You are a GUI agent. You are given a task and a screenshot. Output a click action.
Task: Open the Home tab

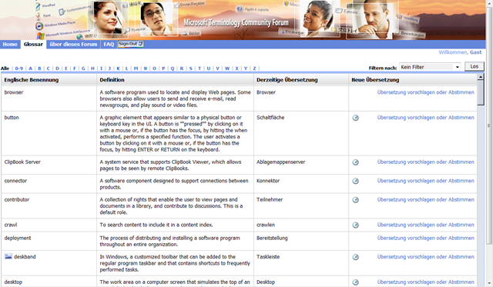click(10, 45)
